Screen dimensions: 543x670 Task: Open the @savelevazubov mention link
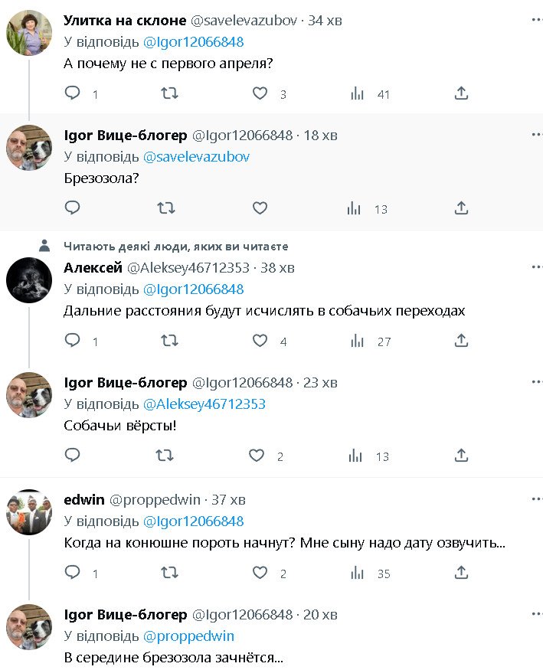tap(196, 157)
